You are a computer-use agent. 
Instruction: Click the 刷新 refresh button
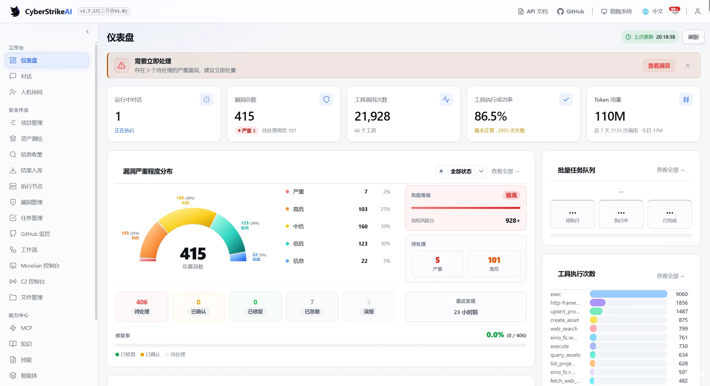point(693,37)
